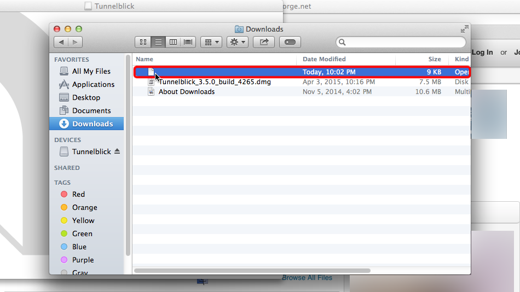Open All My Files in the sidebar
Screen dimensions: 520x292
[x=91, y=71]
